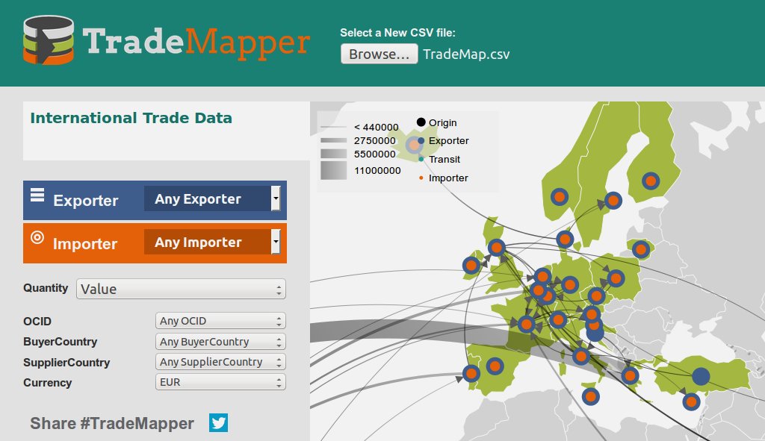
Task: Click the 'Select a New CSV file:' label
Action: [x=397, y=33]
